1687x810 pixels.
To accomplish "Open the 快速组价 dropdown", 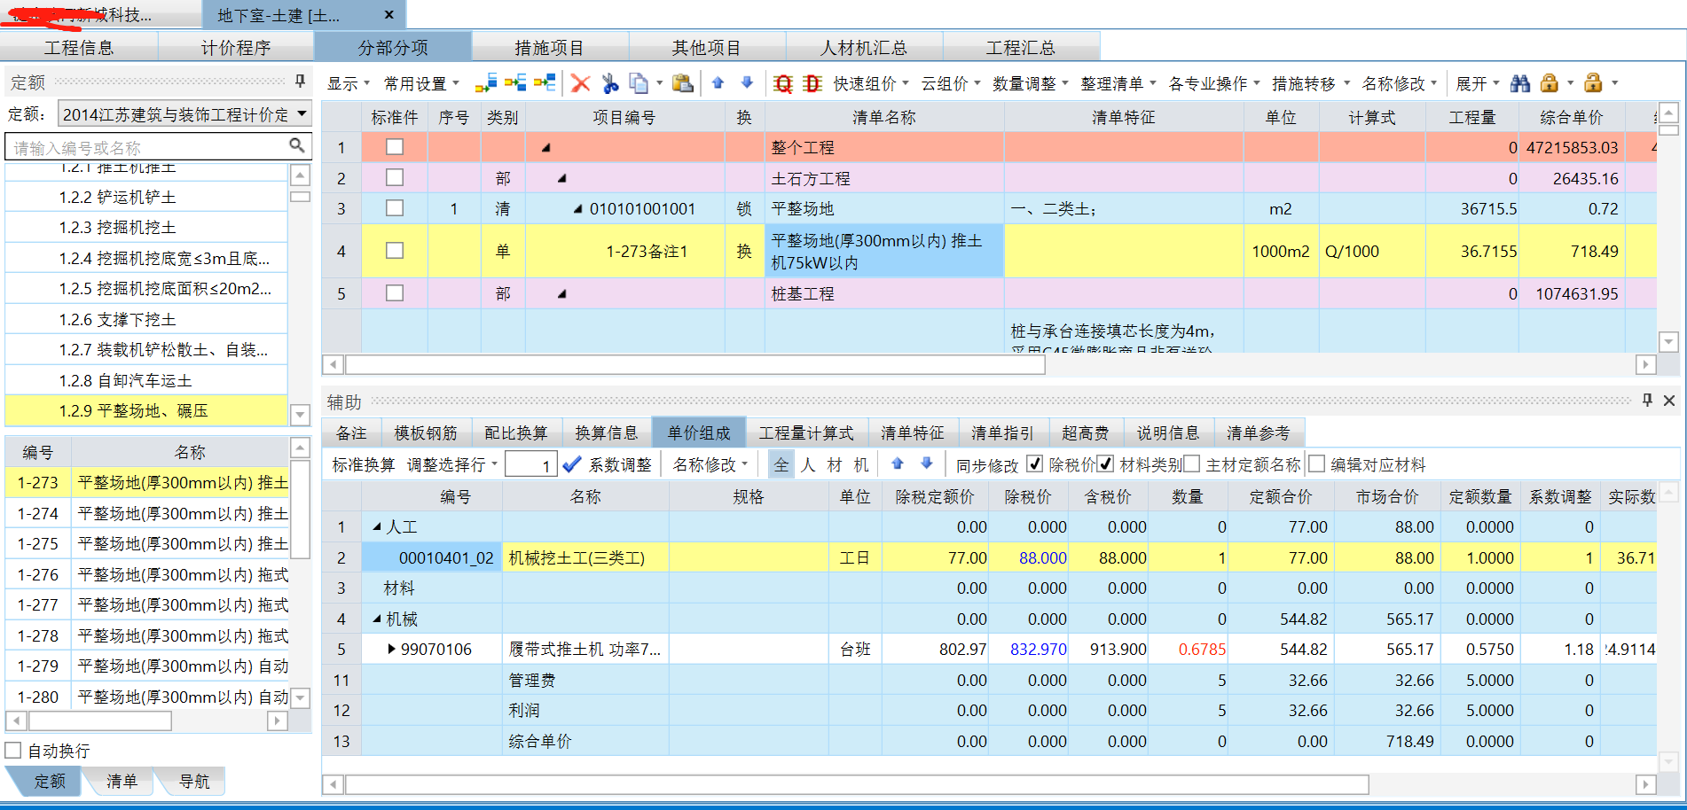I will [x=871, y=83].
